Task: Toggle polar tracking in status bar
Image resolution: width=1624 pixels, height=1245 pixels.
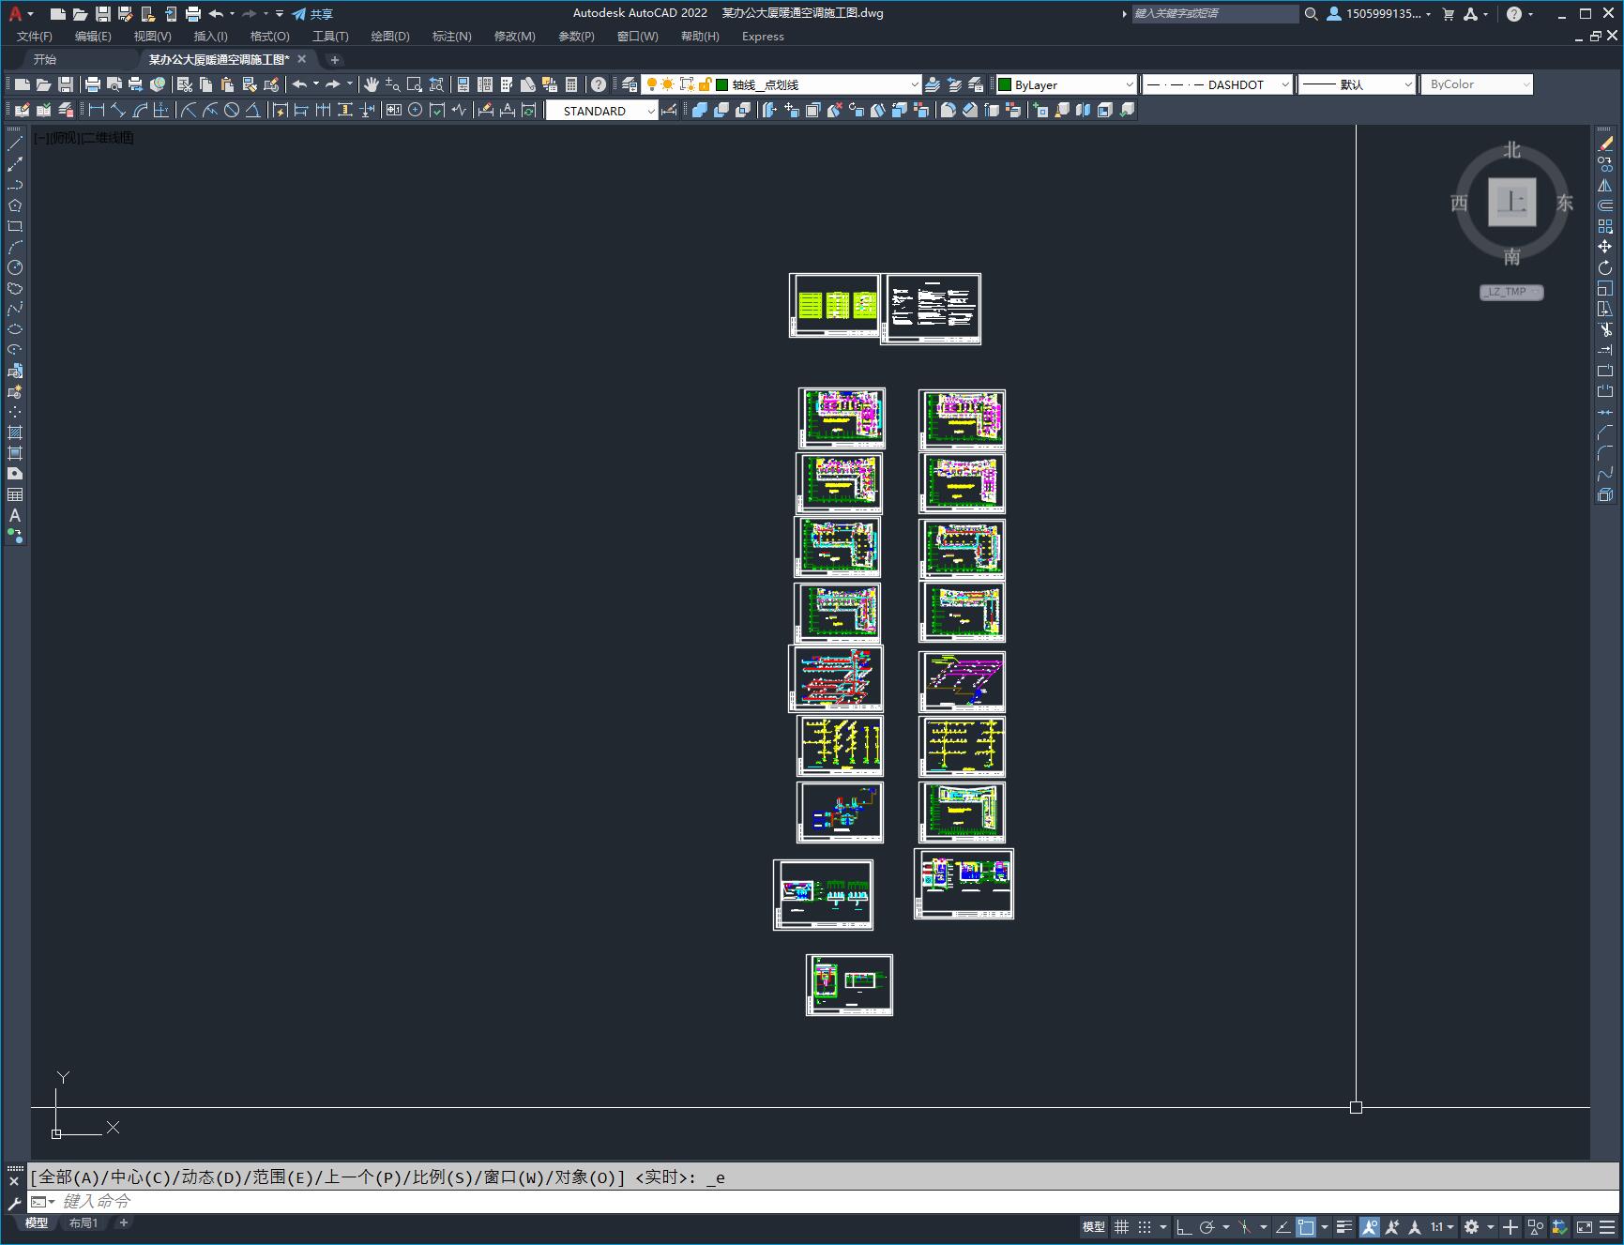Action: pyautogui.click(x=1207, y=1226)
